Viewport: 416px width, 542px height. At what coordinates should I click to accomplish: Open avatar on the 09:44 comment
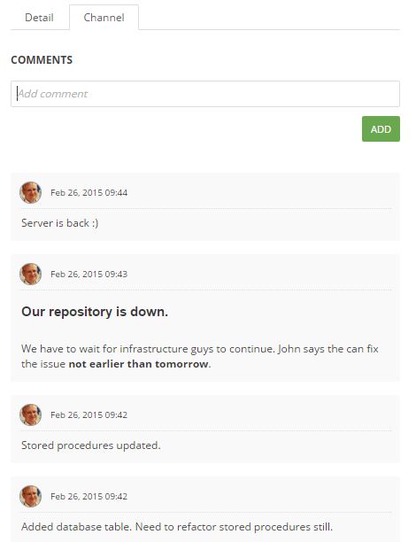30,192
